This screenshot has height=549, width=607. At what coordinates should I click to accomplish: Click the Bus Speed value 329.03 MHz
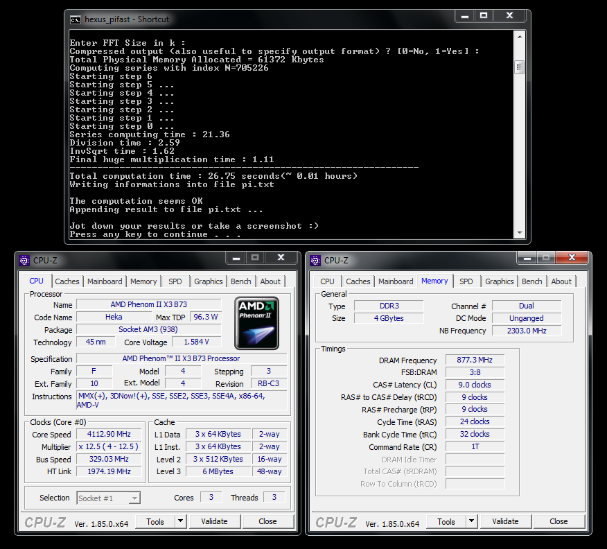109,459
